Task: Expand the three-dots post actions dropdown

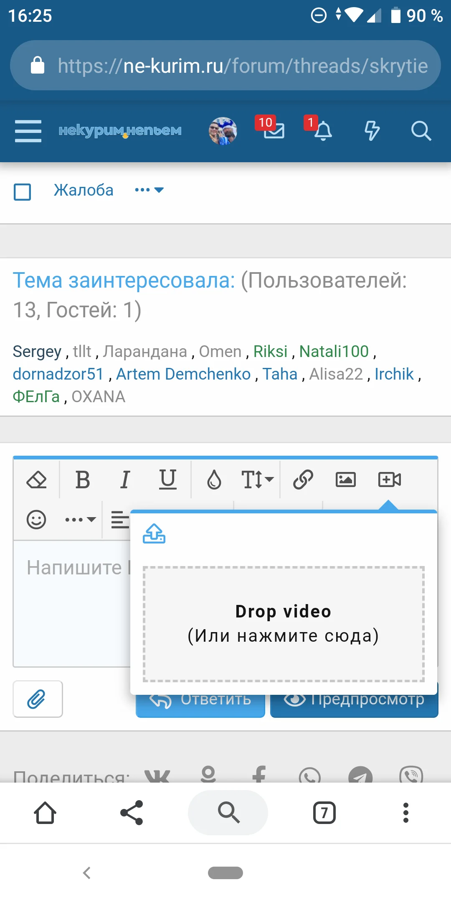Action: tap(149, 190)
